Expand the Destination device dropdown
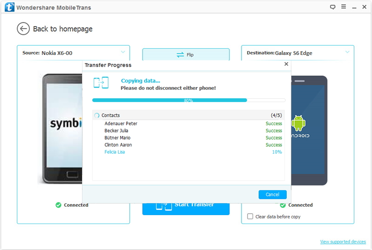Image resolution: width=372 pixels, height=250 pixels. tap(347, 52)
